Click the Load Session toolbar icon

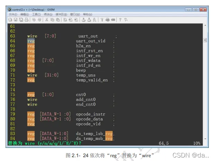click(x=83, y=20)
